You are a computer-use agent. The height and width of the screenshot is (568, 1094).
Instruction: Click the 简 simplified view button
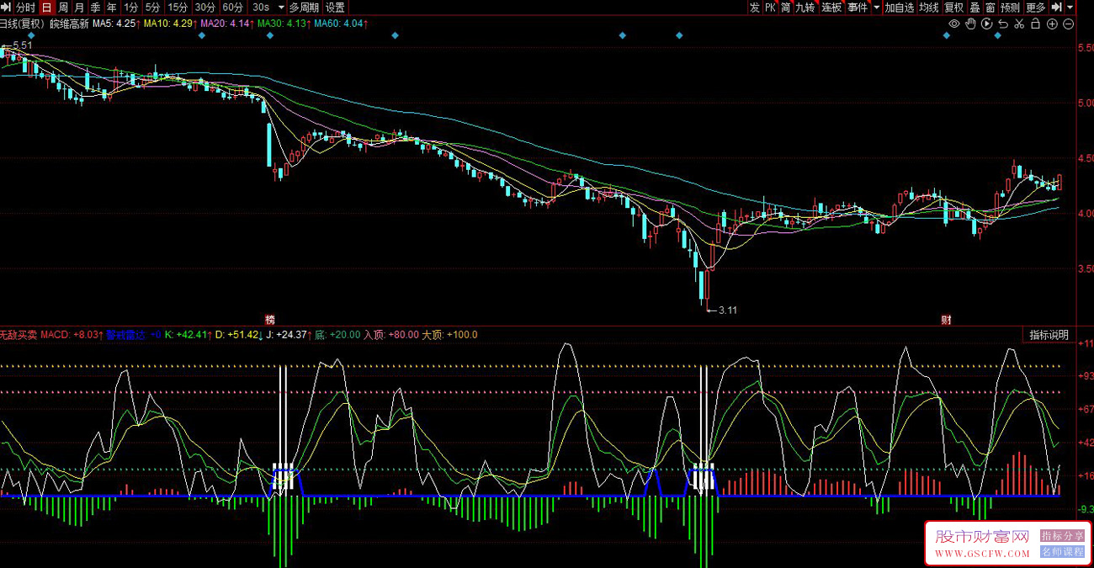coord(785,7)
